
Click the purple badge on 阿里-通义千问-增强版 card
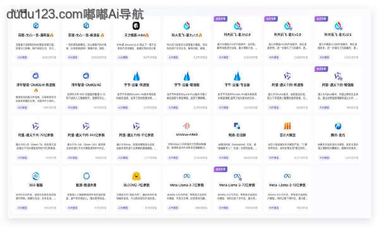322,69
